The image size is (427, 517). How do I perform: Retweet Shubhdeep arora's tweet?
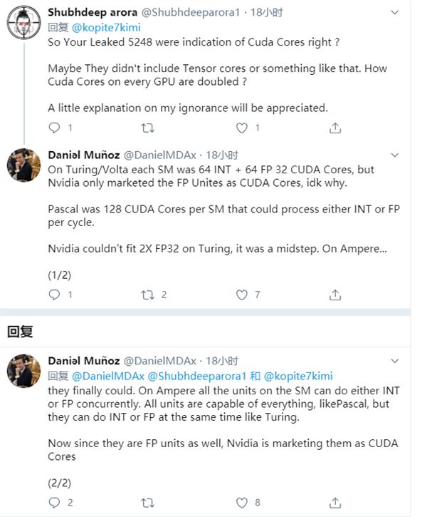[148, 128]
